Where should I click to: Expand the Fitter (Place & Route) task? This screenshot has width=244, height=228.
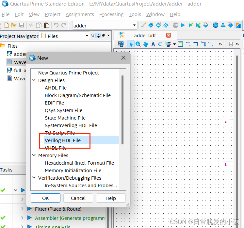click(x=22, y=208)
